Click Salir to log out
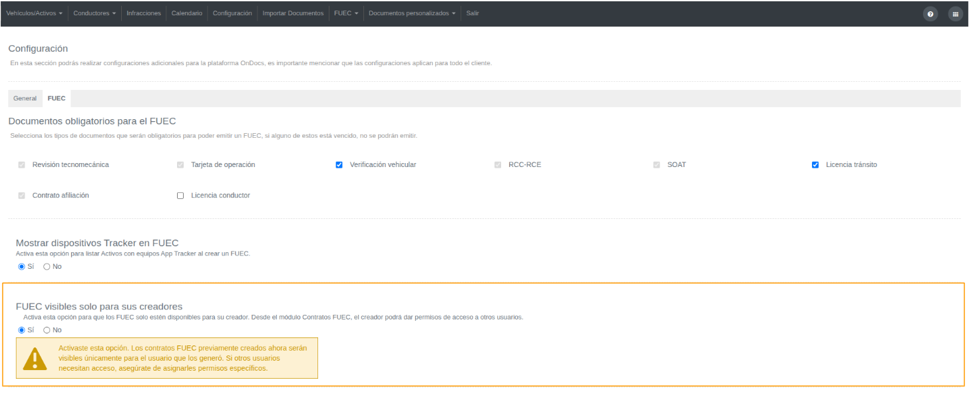Image resolution: width=969 pixels, height=394 pixels. pyautogui.click(x=473, y=13)
